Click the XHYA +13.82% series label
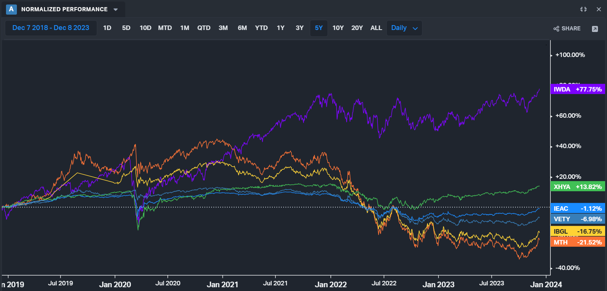This screenshot has height=291, width=607. [578, 187]
